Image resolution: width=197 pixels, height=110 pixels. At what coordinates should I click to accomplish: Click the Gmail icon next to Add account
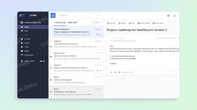coord(41,61)
